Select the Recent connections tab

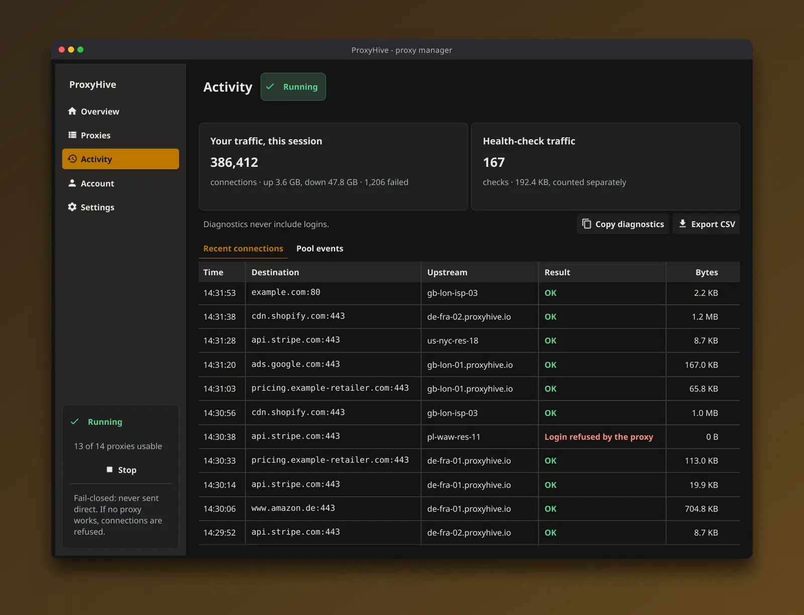point(243,248)
